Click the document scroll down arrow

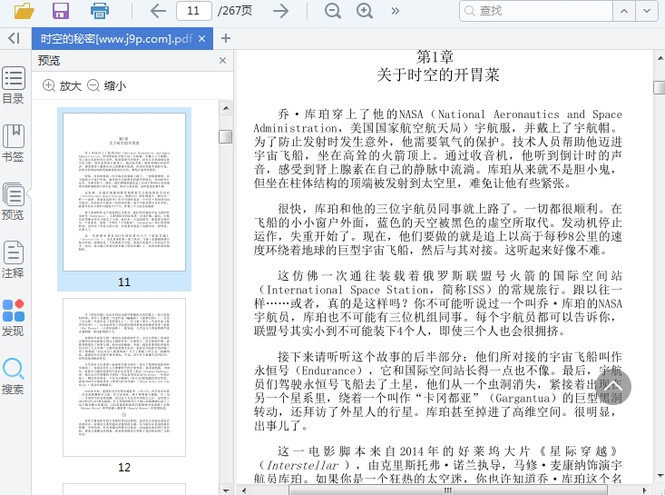[660, 475]
